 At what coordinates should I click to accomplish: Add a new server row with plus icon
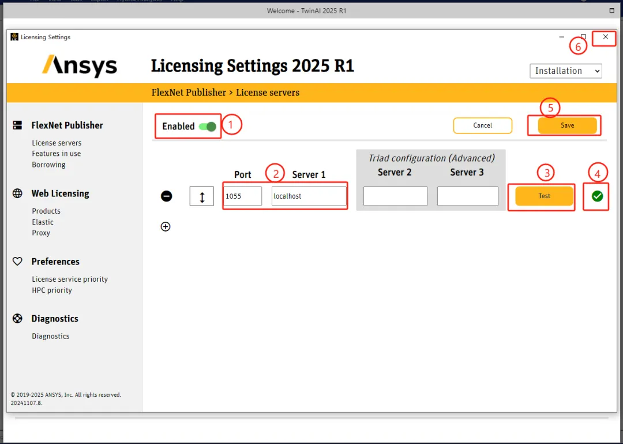[x=166, y=227]
